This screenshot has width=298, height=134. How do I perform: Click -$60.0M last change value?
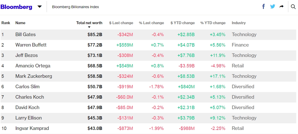pos(124,97)
